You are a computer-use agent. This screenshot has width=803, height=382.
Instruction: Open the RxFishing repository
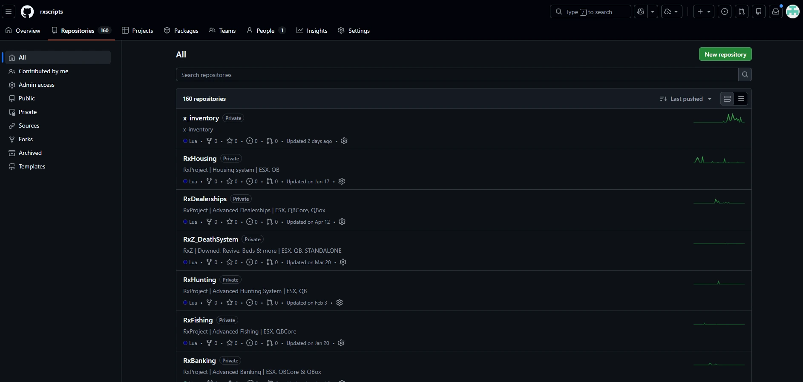[x=198, y=320]
